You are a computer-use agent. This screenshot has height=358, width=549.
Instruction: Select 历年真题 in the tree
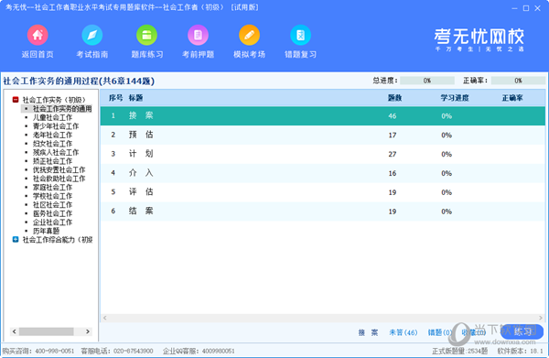coord(47,232)
